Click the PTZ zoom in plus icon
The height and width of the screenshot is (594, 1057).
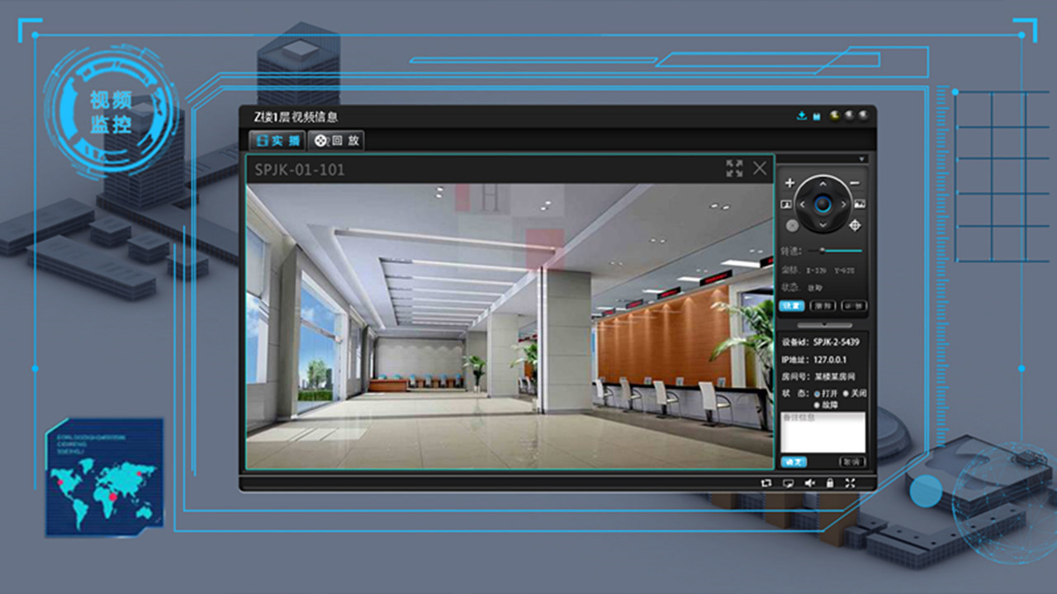coord(789,183)
